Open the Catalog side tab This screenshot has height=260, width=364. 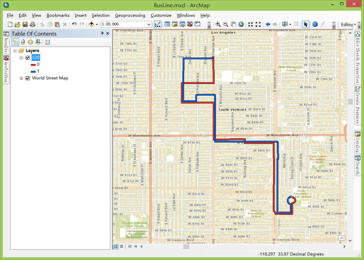pos(358,142)
